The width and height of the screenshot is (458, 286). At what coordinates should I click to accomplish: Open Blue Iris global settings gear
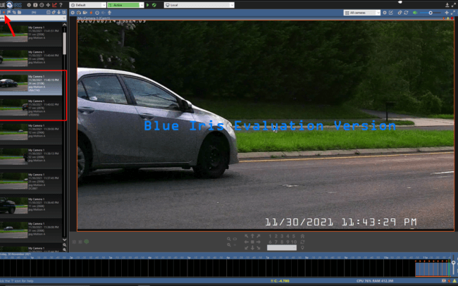[29, 5]
